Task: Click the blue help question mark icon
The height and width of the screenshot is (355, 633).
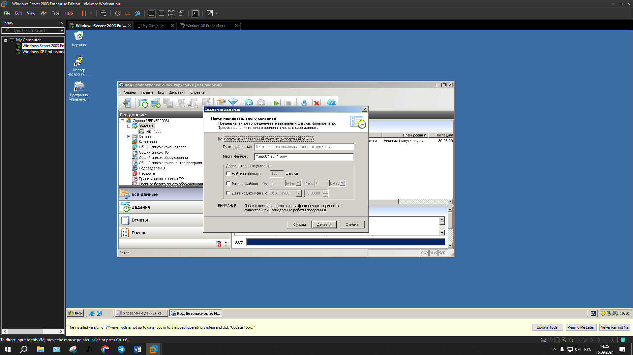Action: 332,103
